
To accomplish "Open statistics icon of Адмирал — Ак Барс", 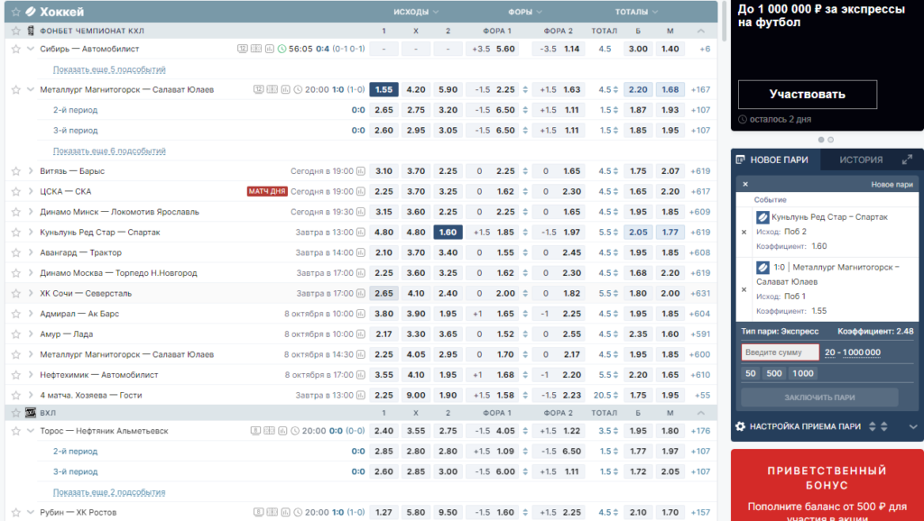I will click(361, 314).
